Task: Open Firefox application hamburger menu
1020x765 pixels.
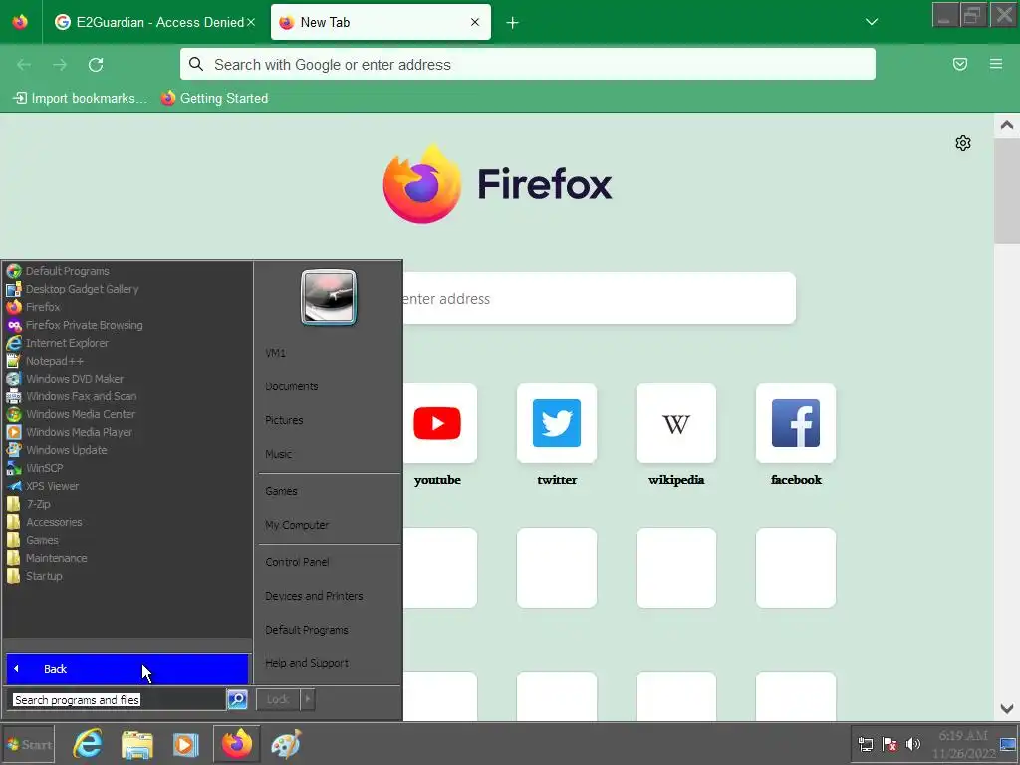Action: click(996, 64)
